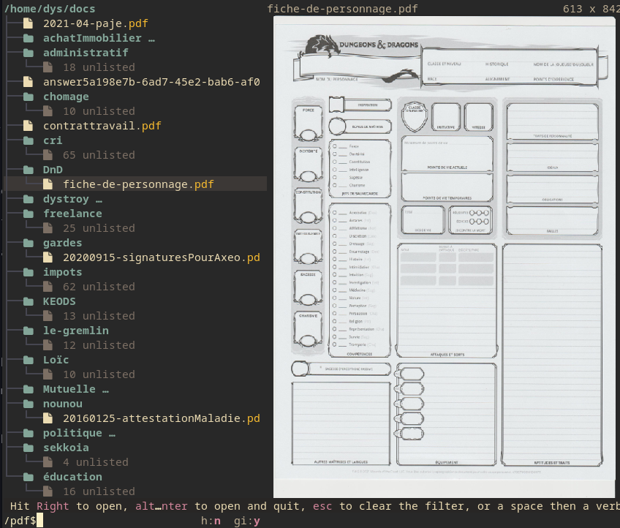Click the Loïc folder icon
The height and width of the screenshot is (528, 620).
[x=28, y=360]
